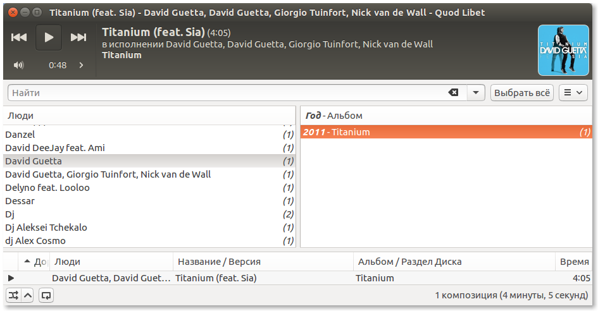Skip to the next track

(x=78, y=37)
